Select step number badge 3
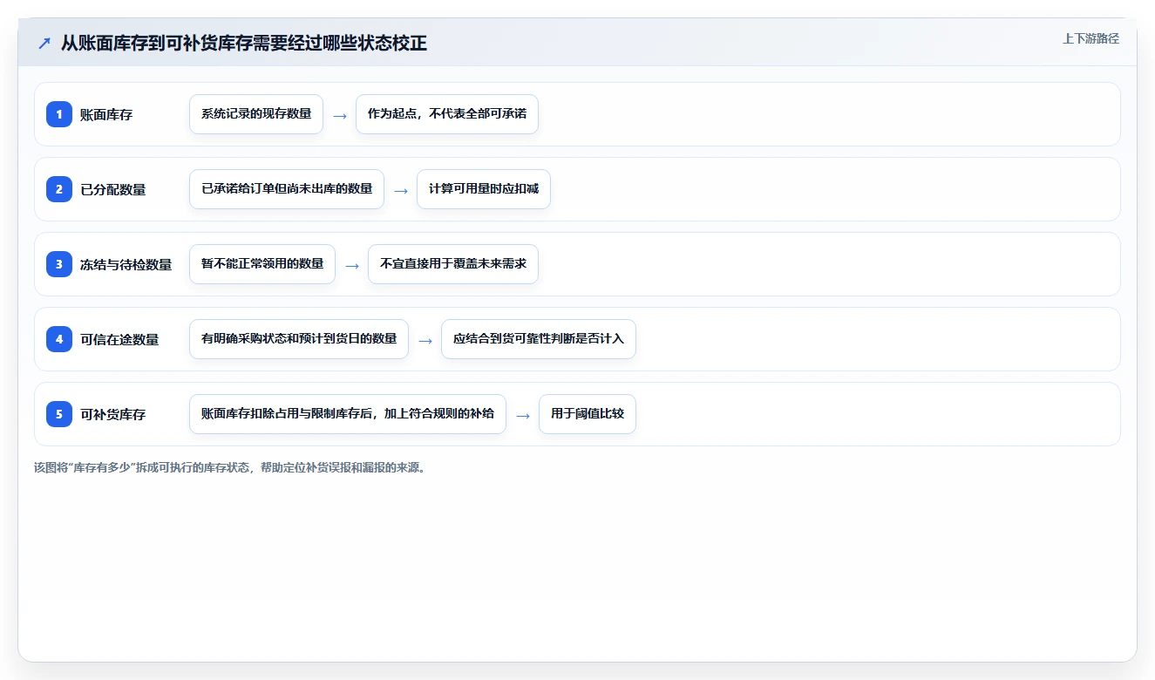This screenshot has width=1155, height=680. pyautogui.click(x=59, y=264)
